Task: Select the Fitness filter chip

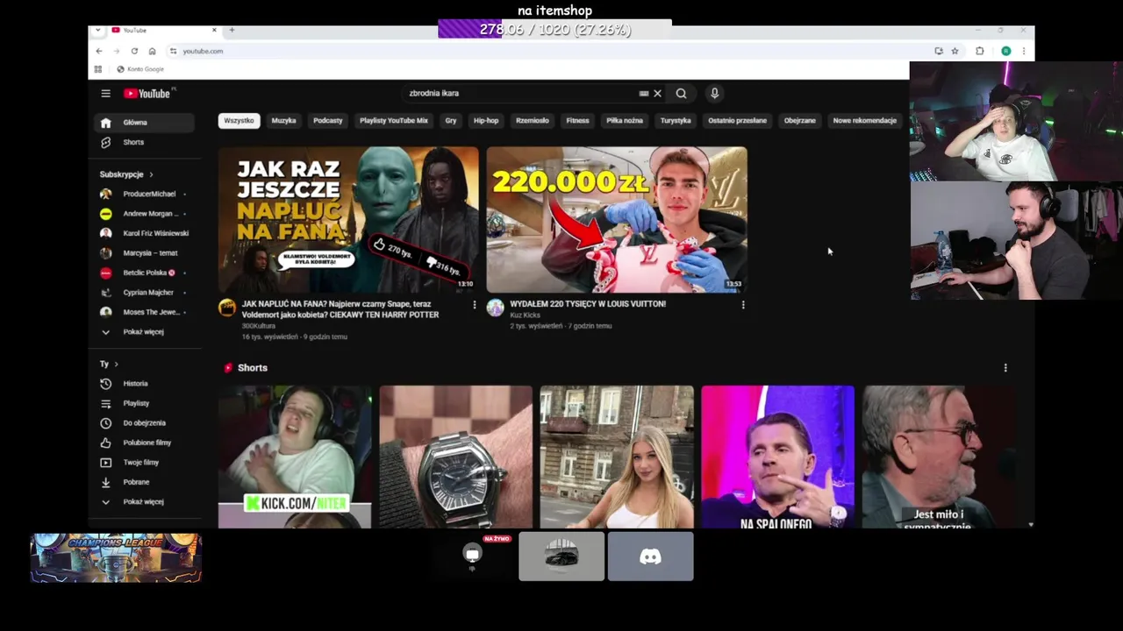Action: [x=578, y=121]
